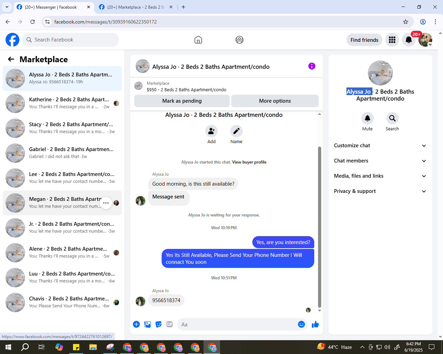Expand Media, files and links section
Image resolution: width=443 pixels, height=354 pixels.
coord(380,176)
